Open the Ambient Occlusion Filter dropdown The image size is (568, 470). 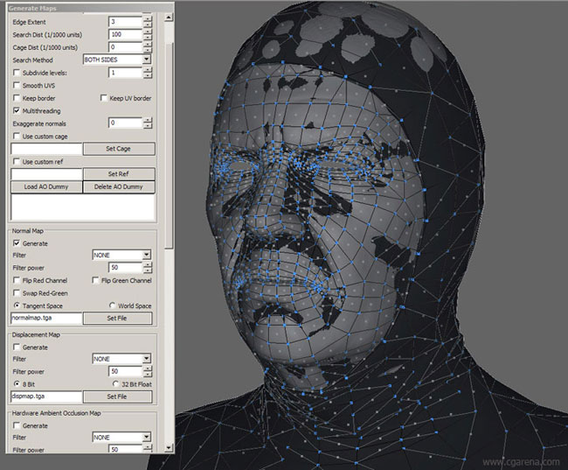pyautogui.click(x=121, y=437)
